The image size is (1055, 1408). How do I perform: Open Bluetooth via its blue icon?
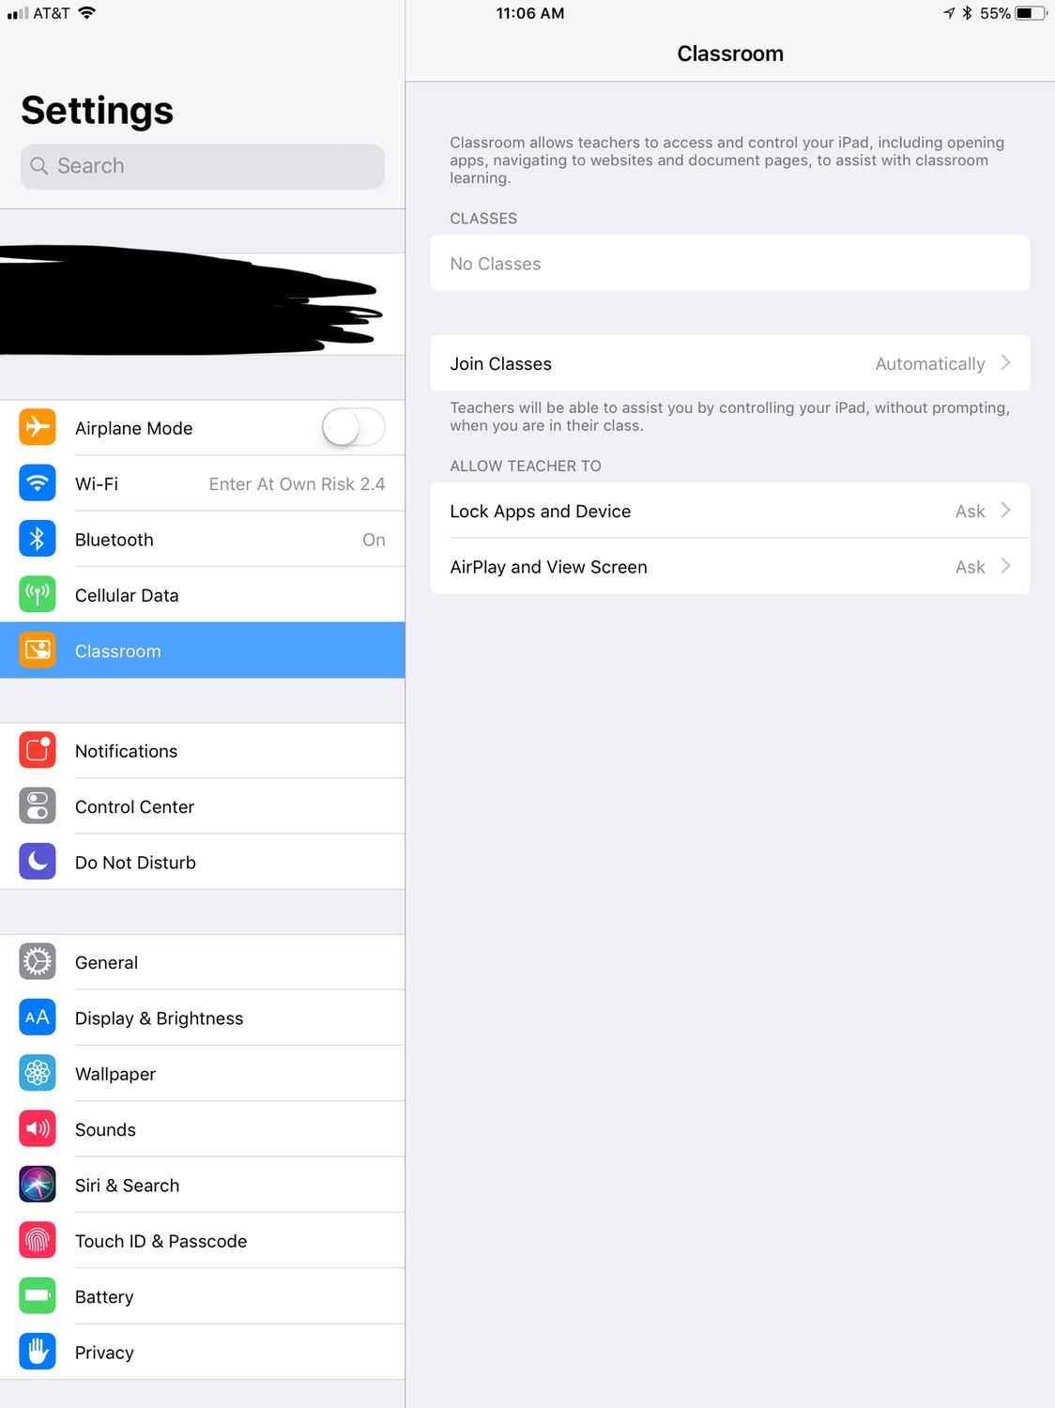click(38, 539)
